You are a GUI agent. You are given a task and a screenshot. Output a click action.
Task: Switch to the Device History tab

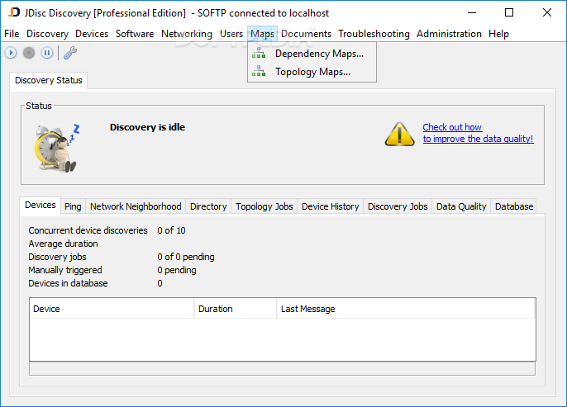[x=330, y=206]
